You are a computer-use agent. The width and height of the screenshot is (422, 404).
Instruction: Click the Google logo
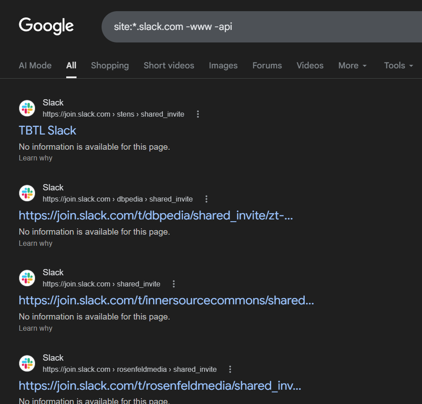pyautogui.click(x=46, y=26)
